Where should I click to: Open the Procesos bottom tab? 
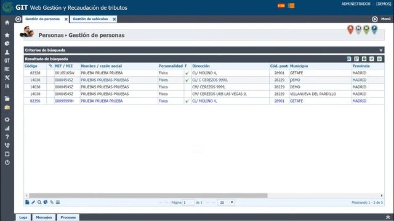coord(68,217)
